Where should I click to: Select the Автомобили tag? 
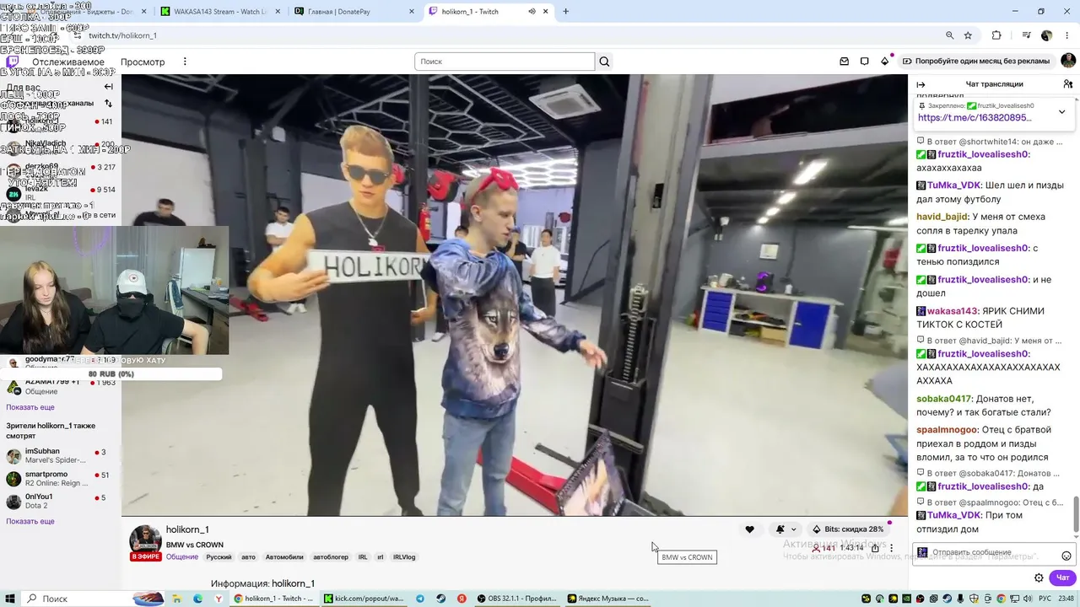pyautogui.click(x=284, y=557)
